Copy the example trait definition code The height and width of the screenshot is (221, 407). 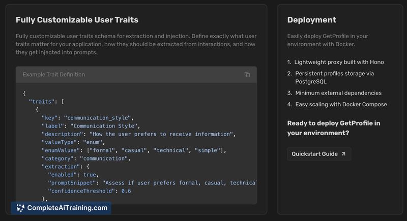pyautogui.click(x=247, y=75)
